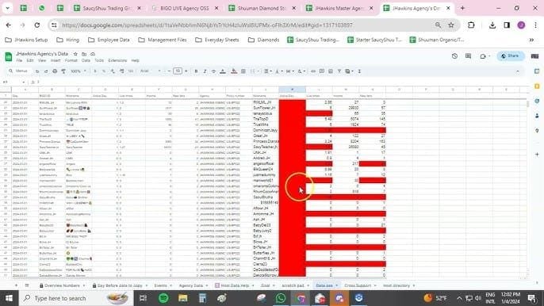Viewport: 544px width, 306px height.
Task: Click the Name box cell reference field
Action: point(13,82)
